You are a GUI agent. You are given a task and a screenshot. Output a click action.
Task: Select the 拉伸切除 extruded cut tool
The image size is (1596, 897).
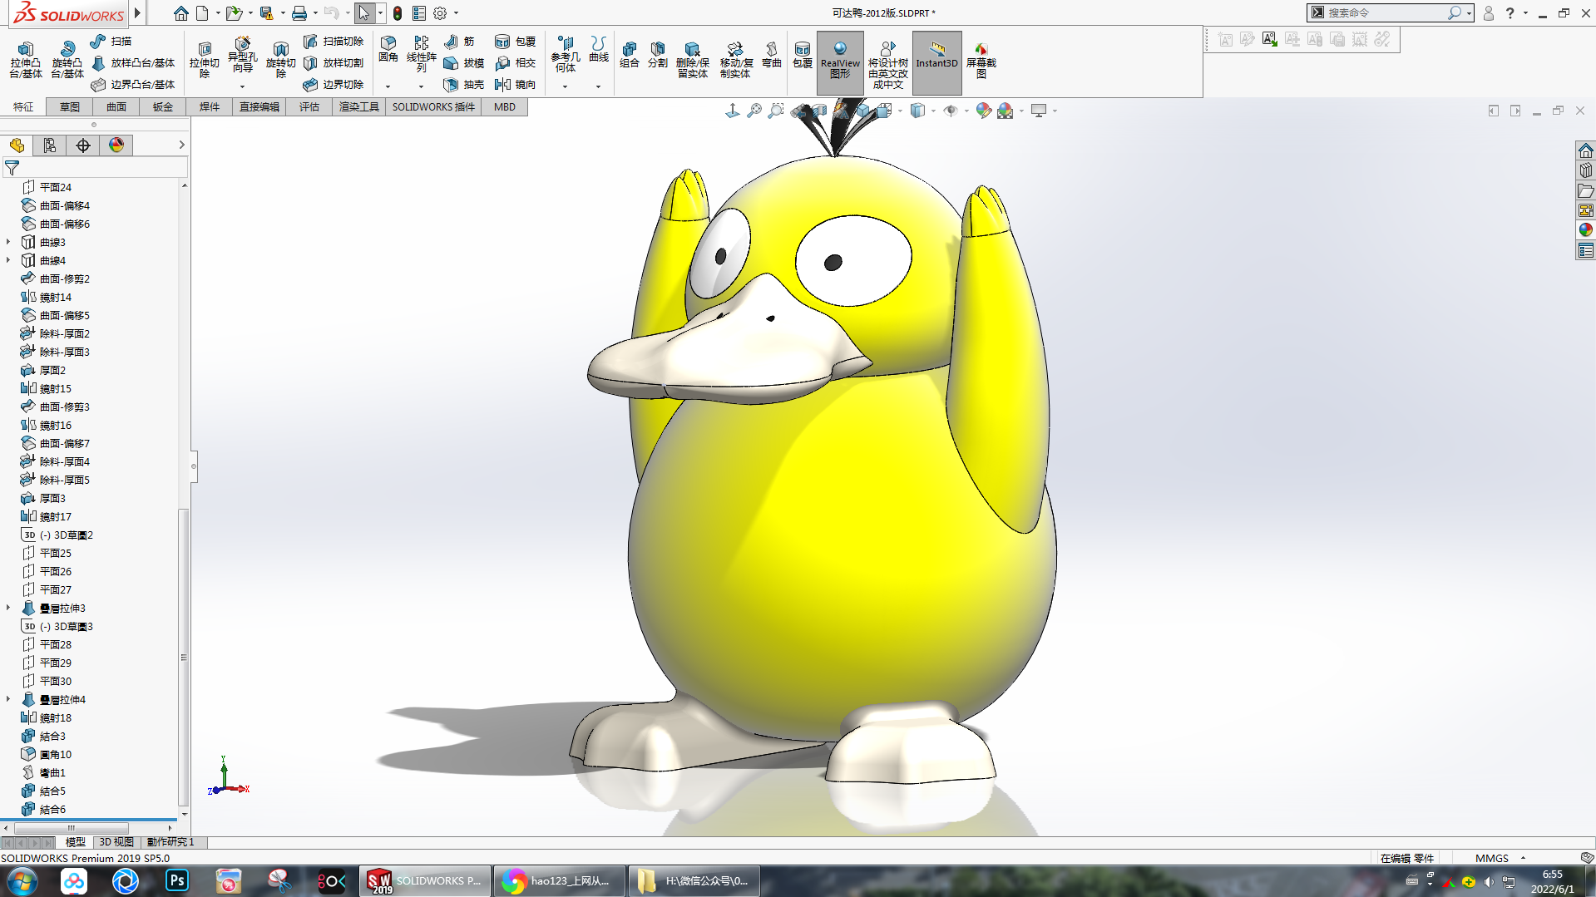tap(204, 60)
